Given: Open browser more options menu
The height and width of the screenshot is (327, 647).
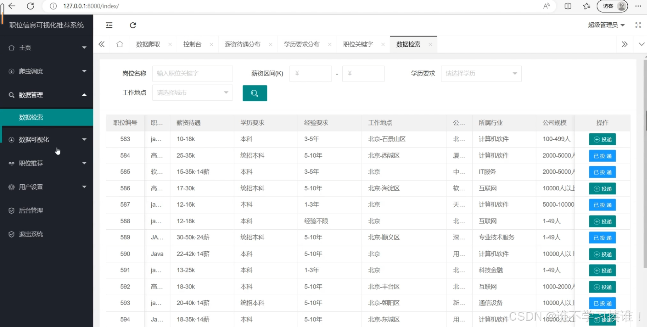Looking at the screenshot, I should coord(638,6).
